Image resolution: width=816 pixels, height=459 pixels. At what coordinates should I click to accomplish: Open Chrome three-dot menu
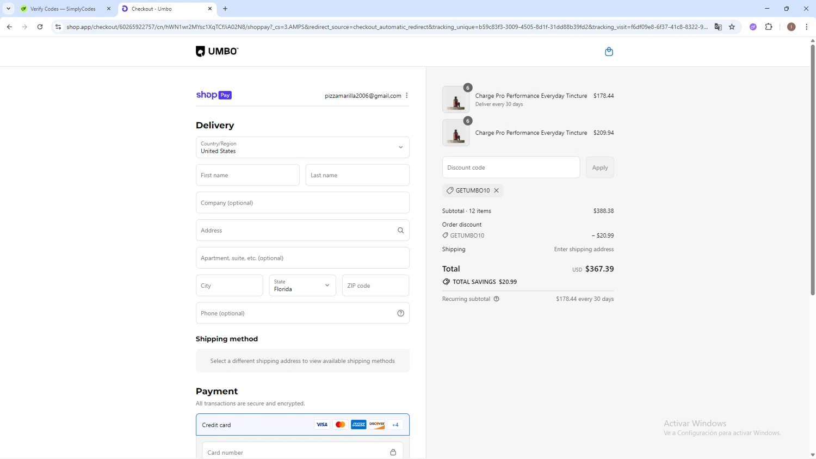[x=806, y=27]
